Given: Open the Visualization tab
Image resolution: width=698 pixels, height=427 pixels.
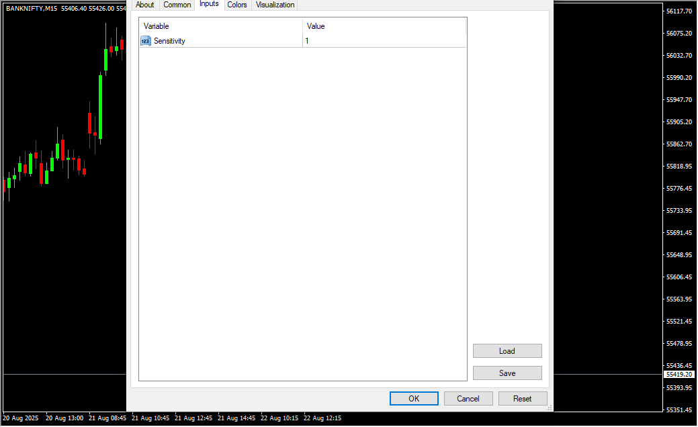Looking at the screenshot, I should coord(275,5).
